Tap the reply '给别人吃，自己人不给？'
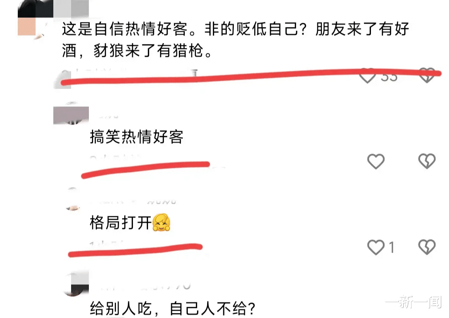This screenshot has width=449, height=318. 173,309
